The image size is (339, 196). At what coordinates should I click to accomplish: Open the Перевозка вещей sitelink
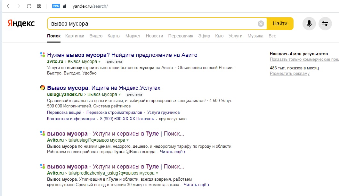coord(64,113)
